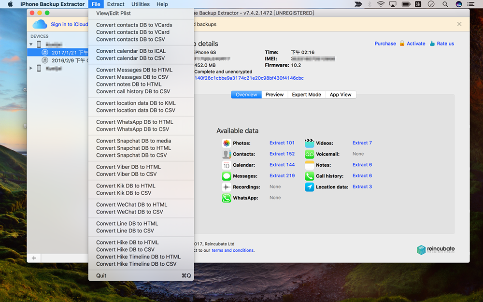Click the Bluetooth icon in the menu bar
Screen dimensions: 483x302
pyautogui.click(x=369, y=4)
